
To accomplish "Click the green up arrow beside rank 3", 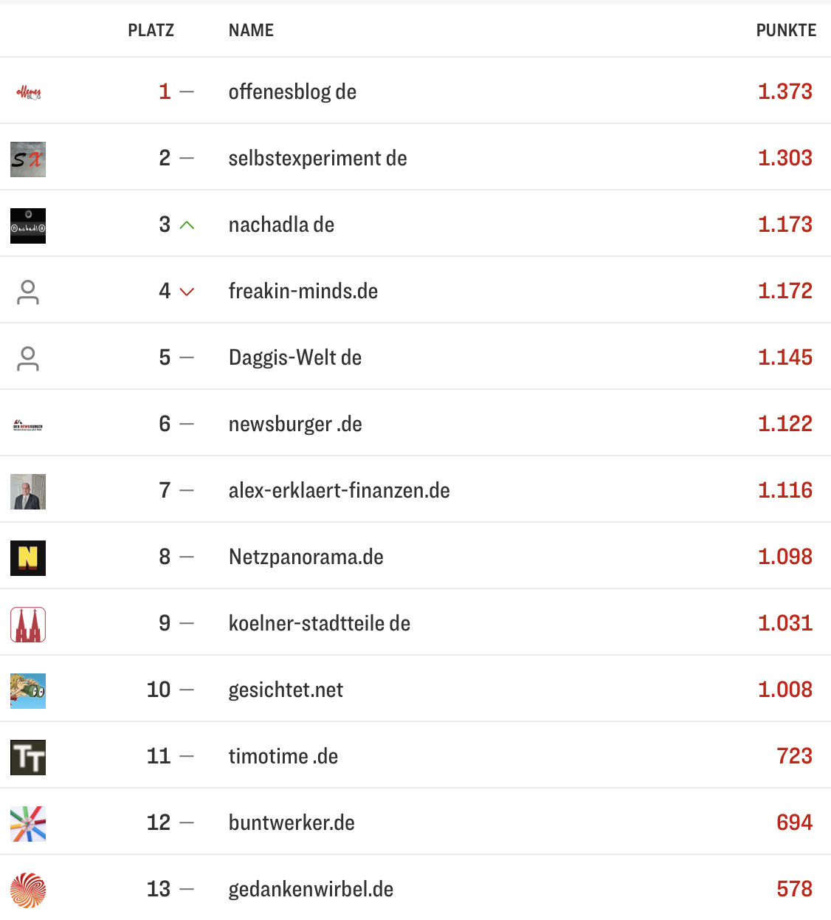I will pos(187,225).
